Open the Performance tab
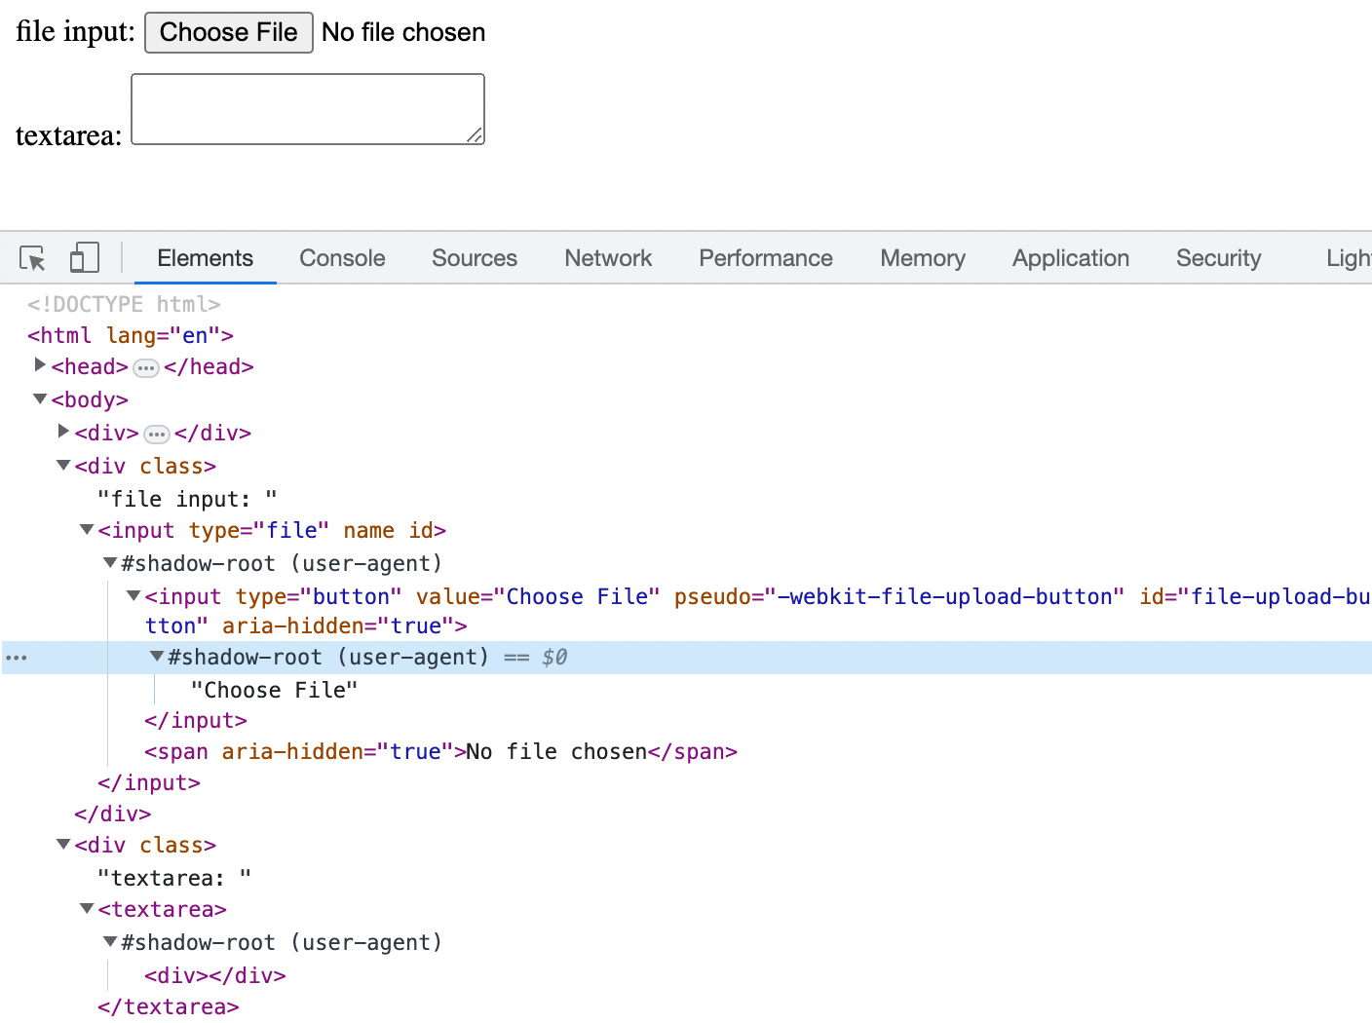This screenshot has width=1372, height=1023. (x=766, y=258)
